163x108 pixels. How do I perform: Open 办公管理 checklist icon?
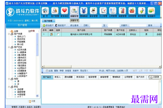pos(103,11)
